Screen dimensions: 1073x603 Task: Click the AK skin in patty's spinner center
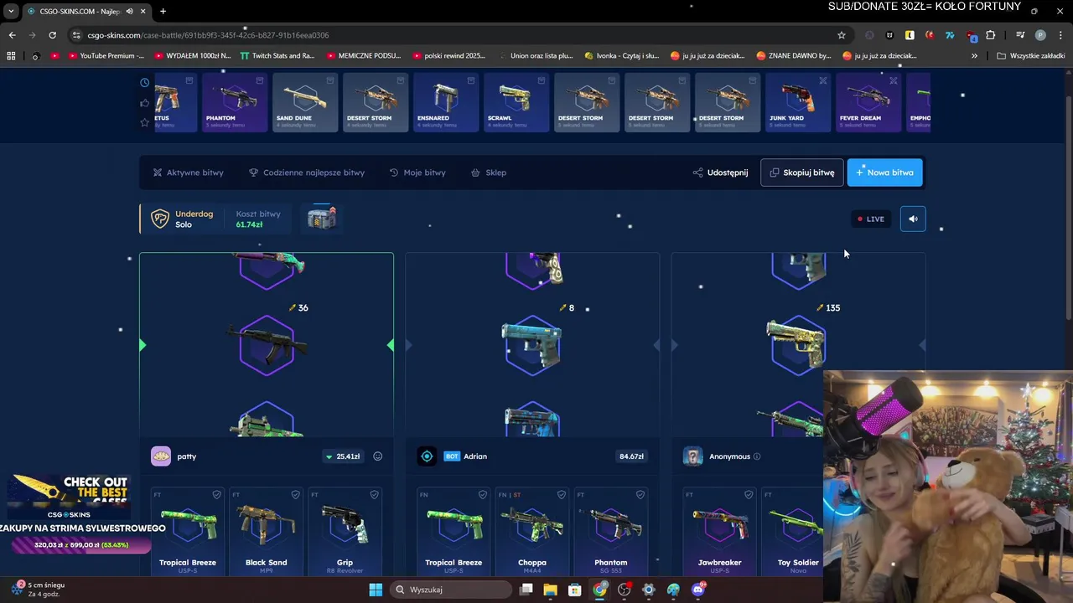267,345
